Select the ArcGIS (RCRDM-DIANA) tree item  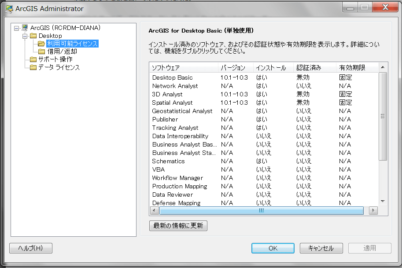click(65, 28)
